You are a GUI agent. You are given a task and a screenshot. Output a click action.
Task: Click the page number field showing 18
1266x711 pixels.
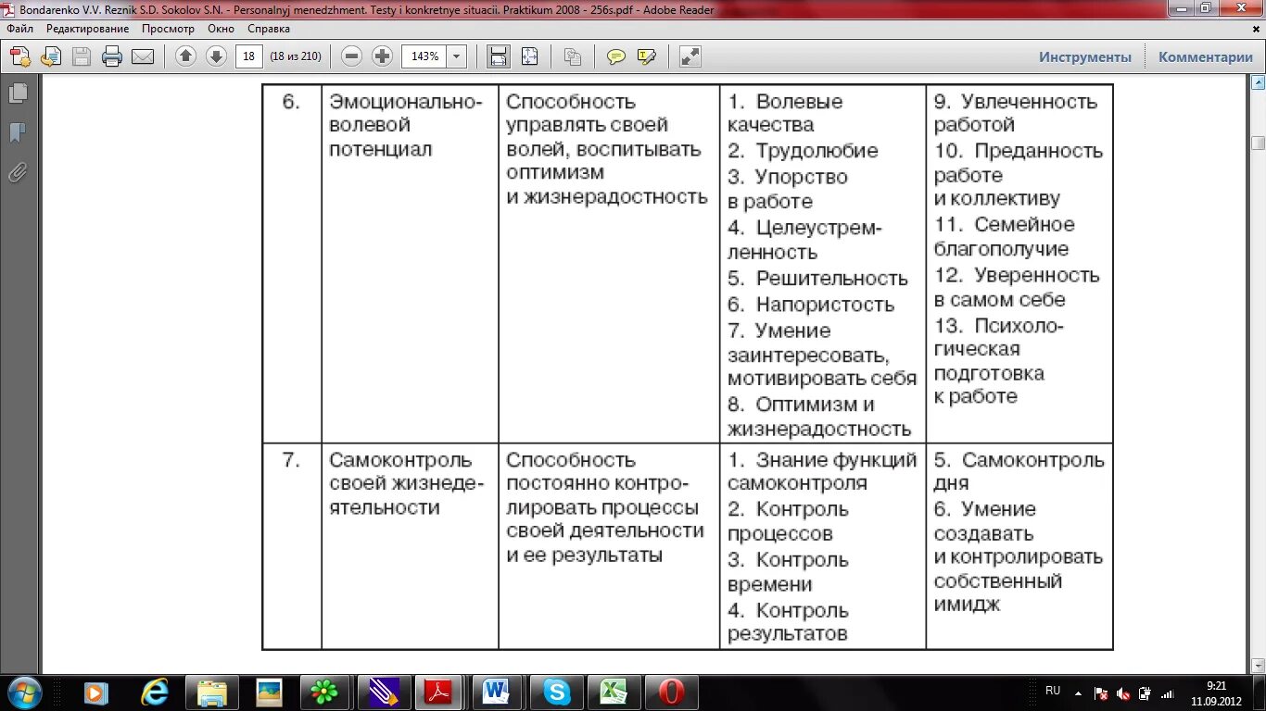249,56
